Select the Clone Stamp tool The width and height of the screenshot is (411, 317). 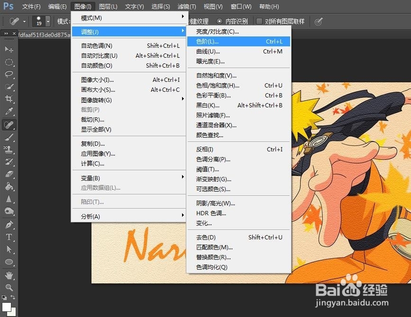[9, 150]
